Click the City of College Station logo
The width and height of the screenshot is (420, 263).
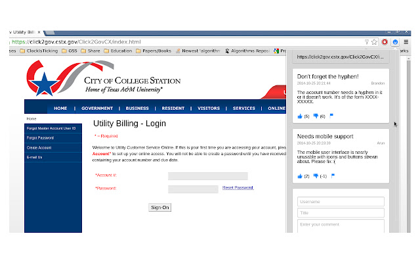coord(104,78)
